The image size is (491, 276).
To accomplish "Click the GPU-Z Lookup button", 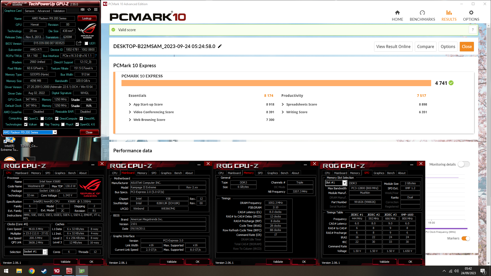I will (87, 18).
